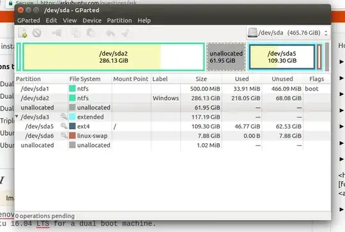Screen dimensions: 345x232
Task: Select the red linux-swap block in disk map
Action: [319, 57]
